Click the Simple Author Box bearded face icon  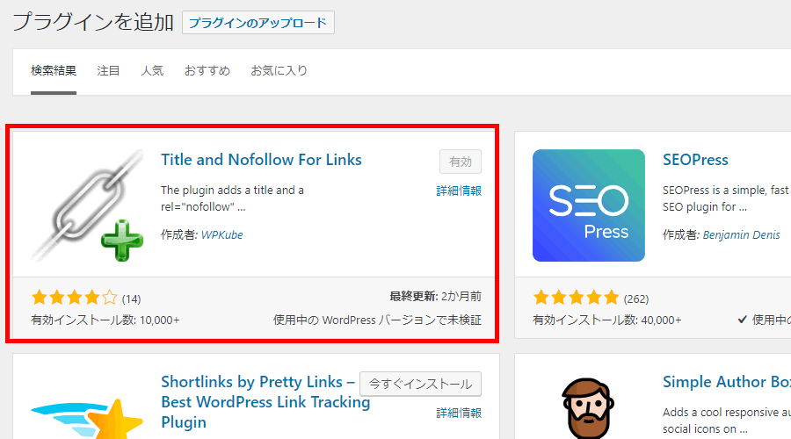(x=589, y=408)
